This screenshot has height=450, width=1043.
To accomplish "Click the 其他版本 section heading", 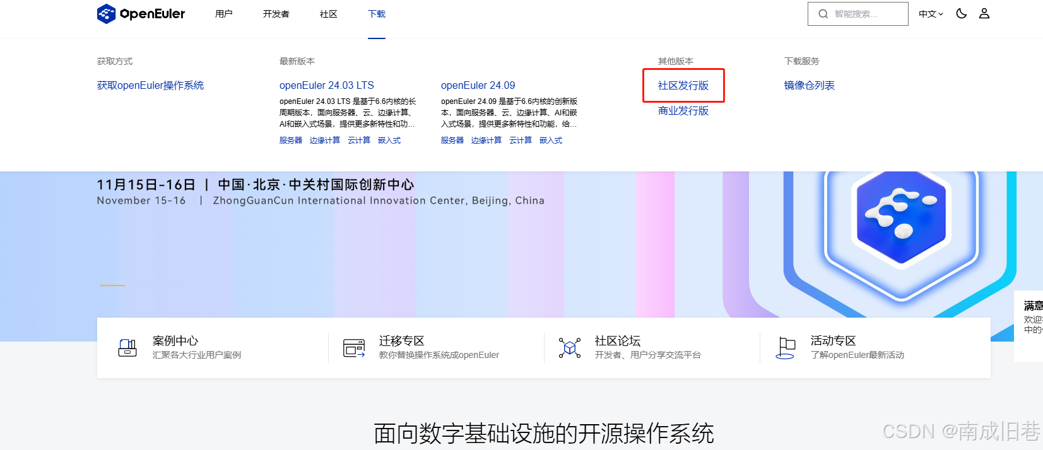I will 676,61.
